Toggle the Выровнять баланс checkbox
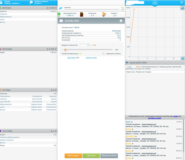Image resolution: width=185 pixels, height=160 pixels. point(103,54)
